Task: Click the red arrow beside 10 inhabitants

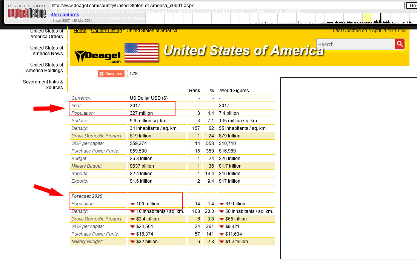Action: point(132,211)
